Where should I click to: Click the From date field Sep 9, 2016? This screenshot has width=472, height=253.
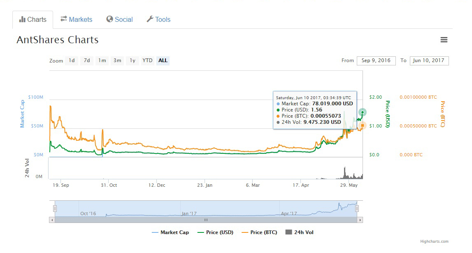click(376, 60)
